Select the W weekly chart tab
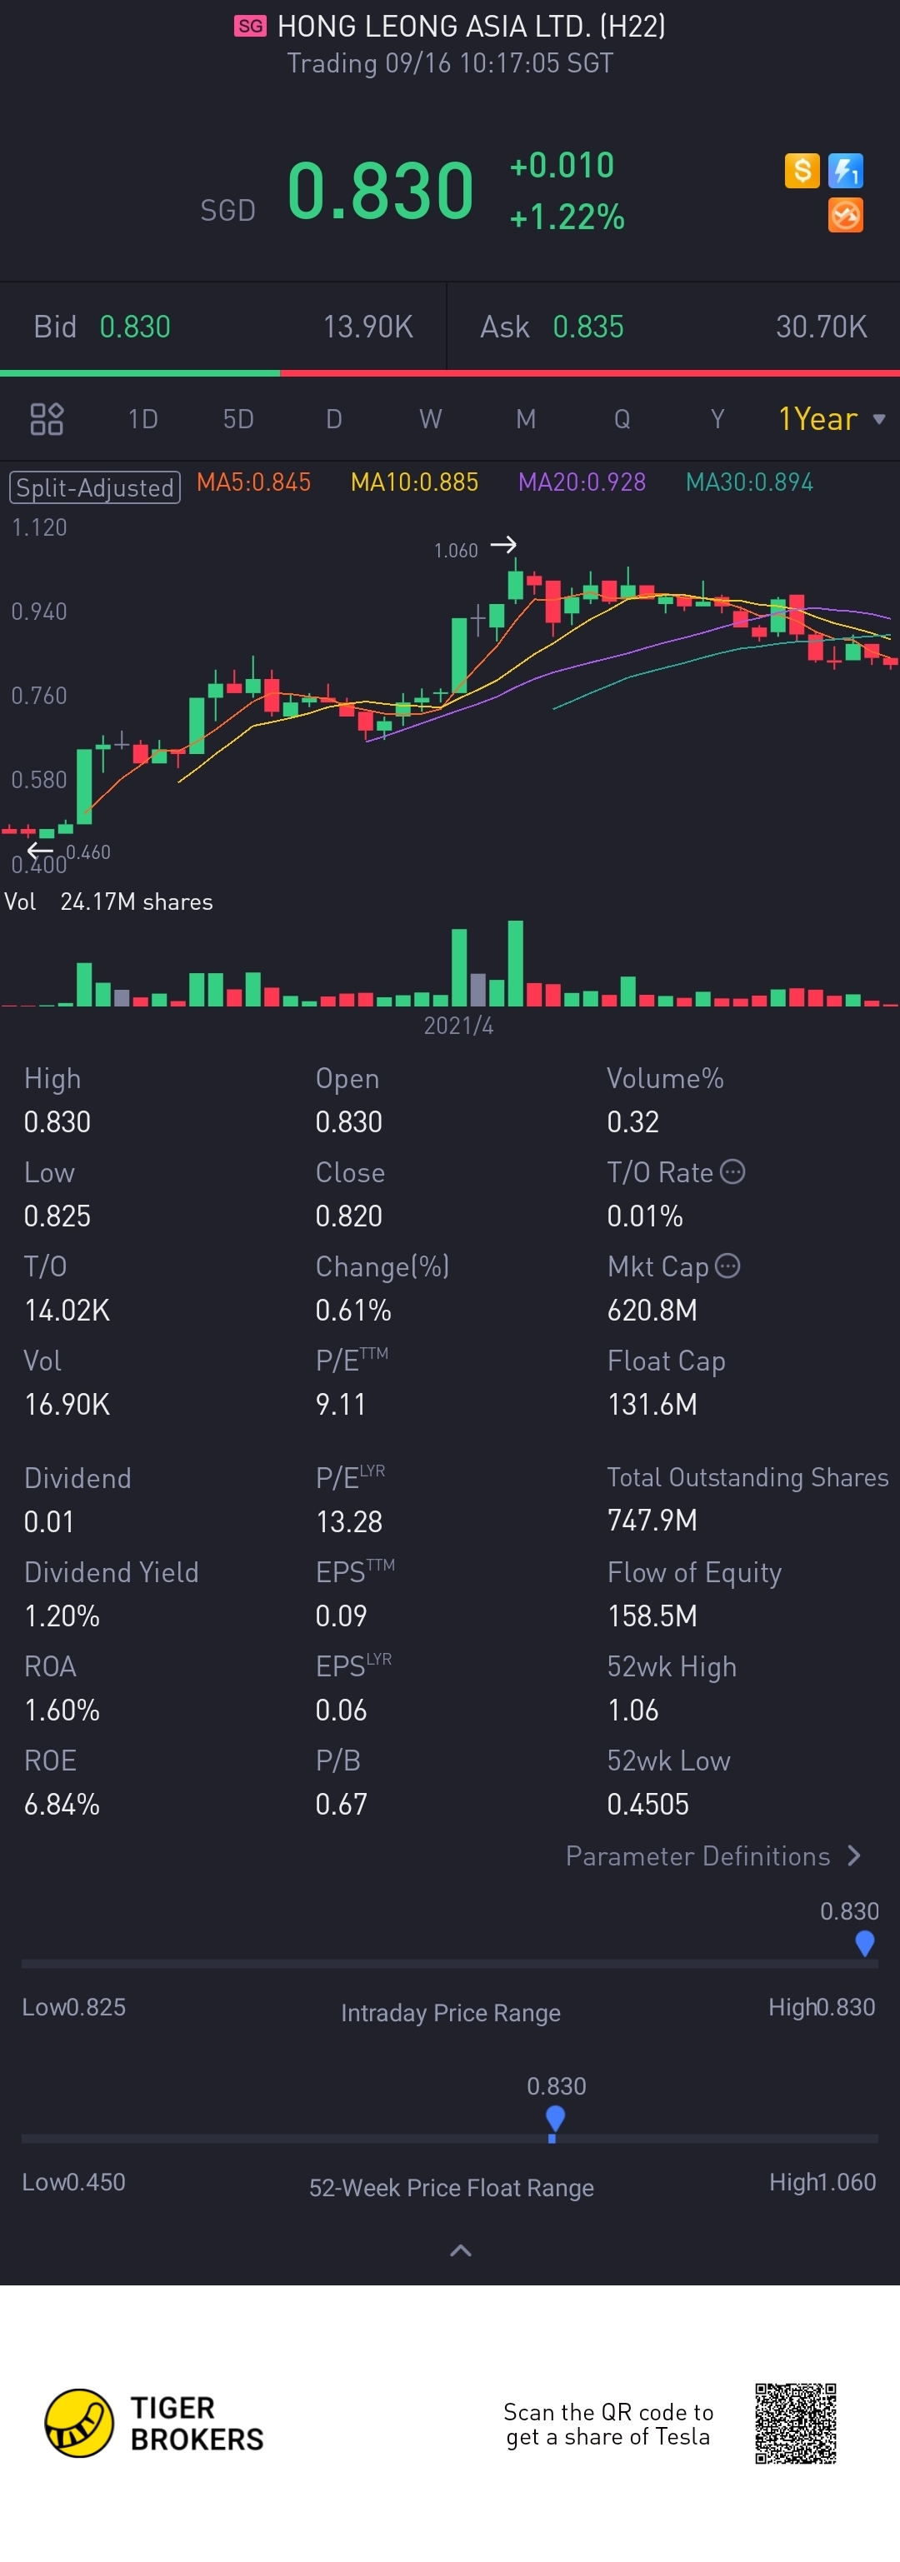 tap(430, 419)
